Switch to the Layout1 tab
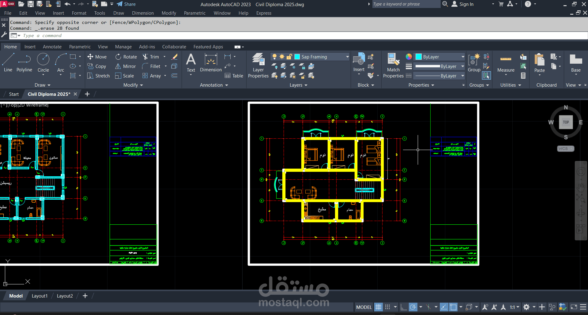The width and height of the screenshot is (588, 315). coord(40,296)
